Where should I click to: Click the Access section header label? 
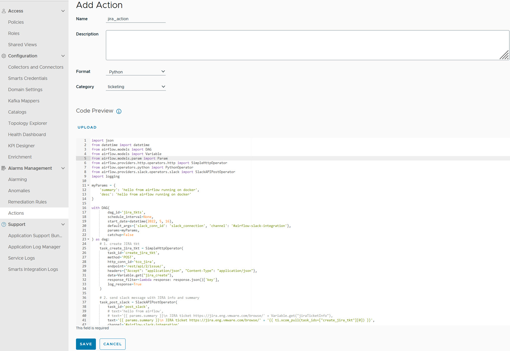15,11
